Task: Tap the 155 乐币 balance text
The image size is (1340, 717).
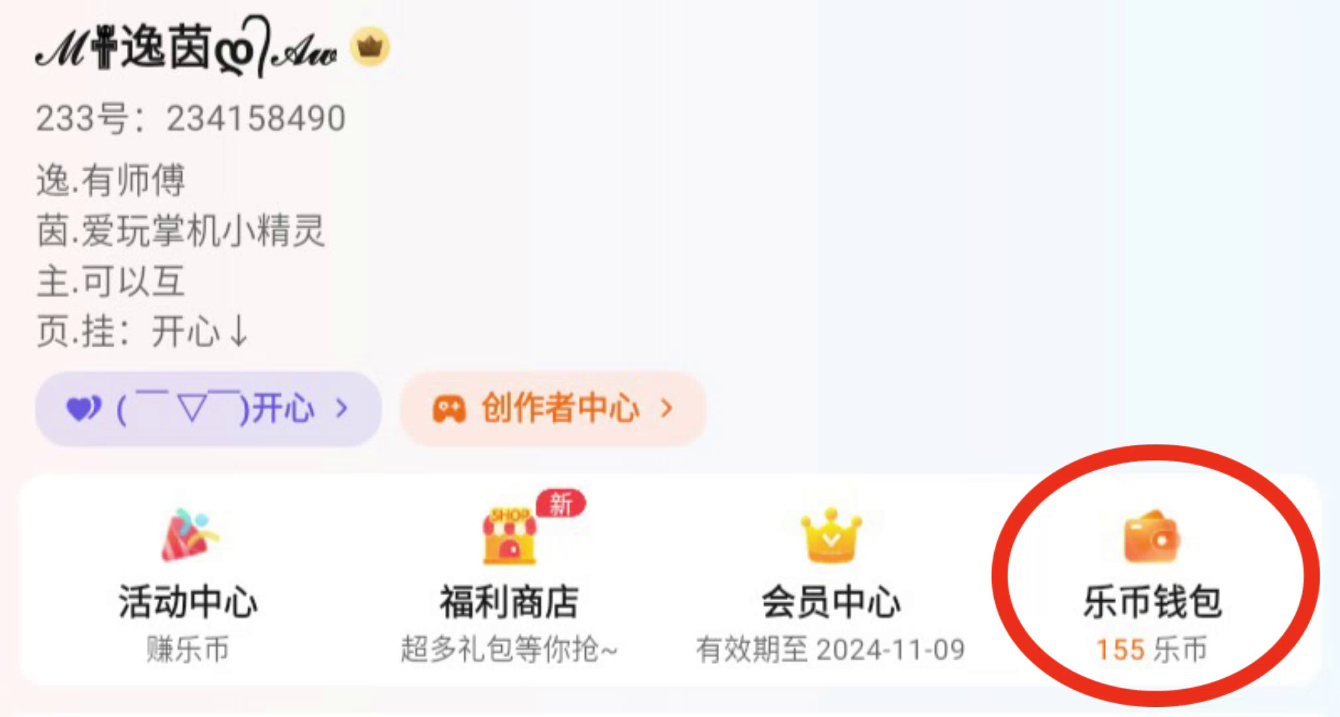Action: pyautogui.click(x=1151, y=649)
